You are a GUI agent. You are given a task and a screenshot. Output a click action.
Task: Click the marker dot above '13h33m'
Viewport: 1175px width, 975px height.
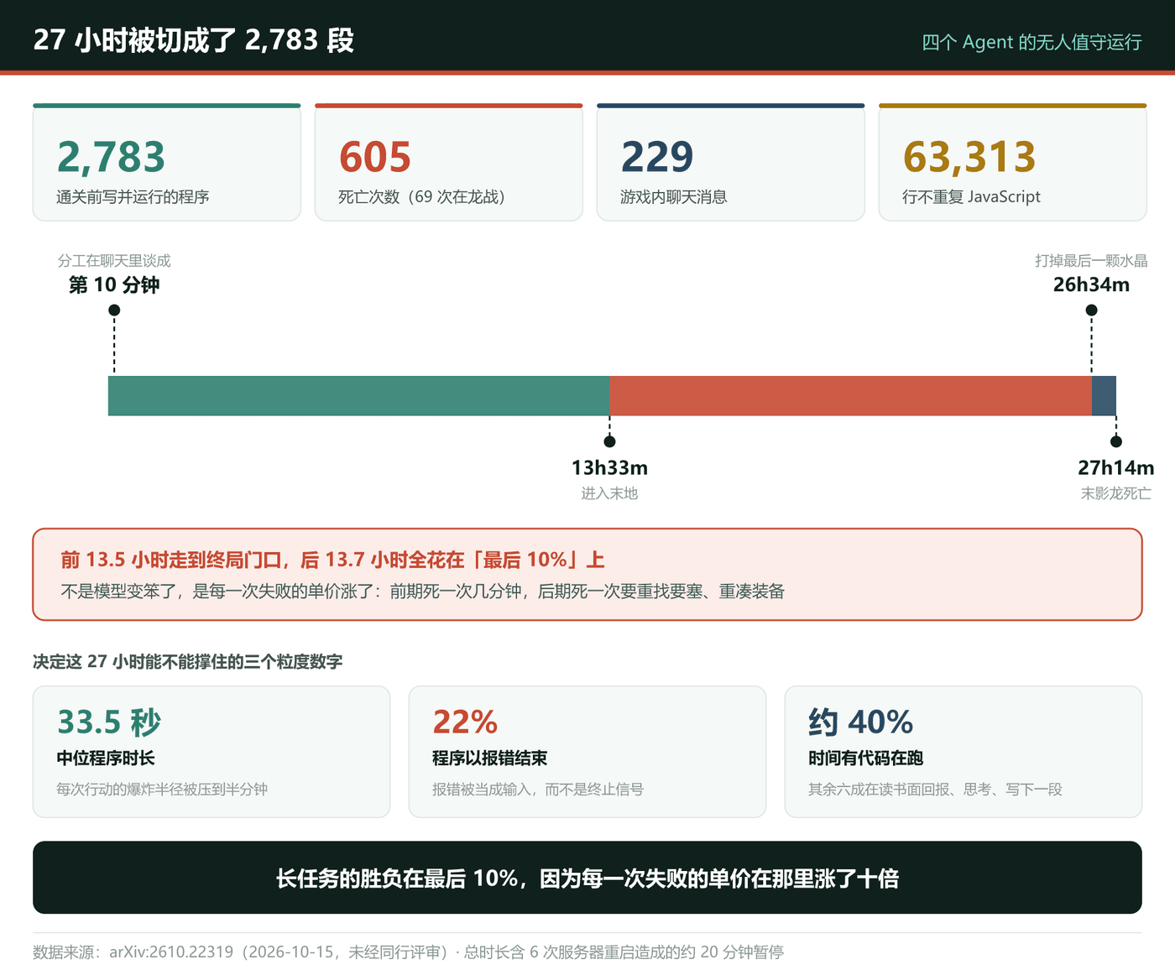click(609, 441)
